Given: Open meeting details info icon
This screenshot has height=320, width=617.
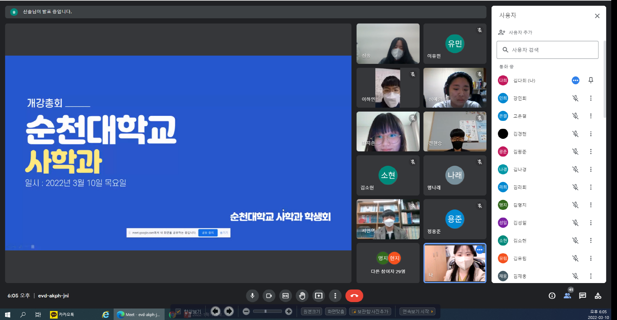Looking at the screenshot, I should click(x=552, y=296).
